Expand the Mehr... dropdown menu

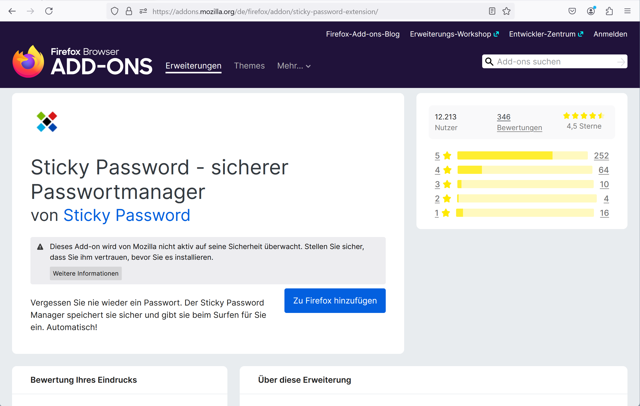pyautogui.click(x=294, y=66)
